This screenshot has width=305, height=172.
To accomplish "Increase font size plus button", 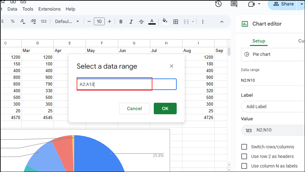I will 110,21.
